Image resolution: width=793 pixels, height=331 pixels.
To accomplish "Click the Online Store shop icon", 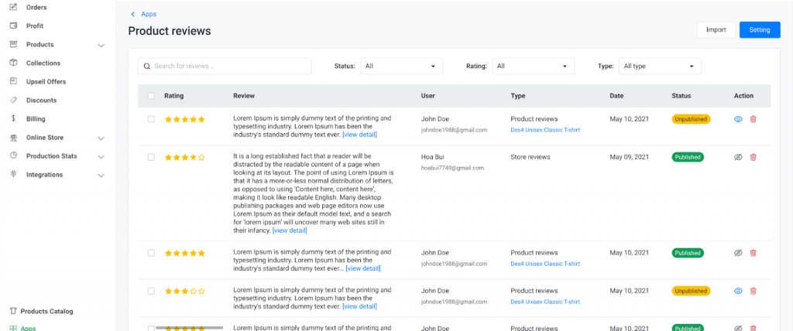I will click(14, 138).
